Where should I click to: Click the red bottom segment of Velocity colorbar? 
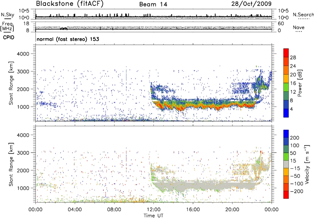pyautogui.click(x=286, y=195)
